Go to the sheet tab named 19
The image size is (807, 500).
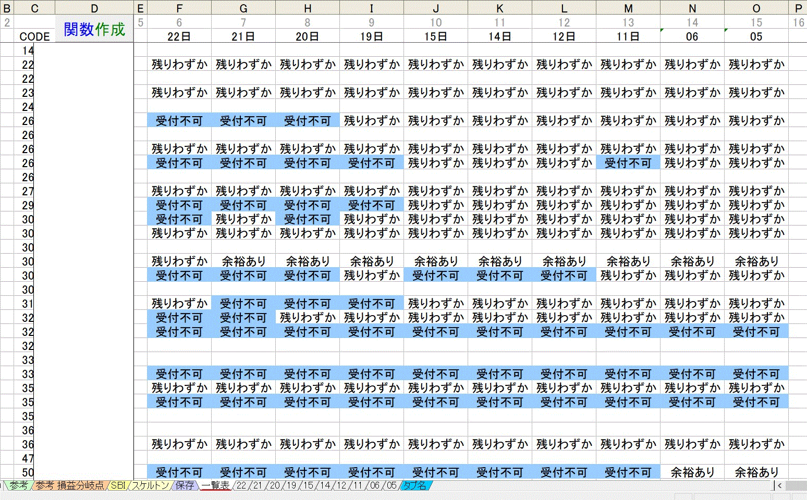(291, 485)
